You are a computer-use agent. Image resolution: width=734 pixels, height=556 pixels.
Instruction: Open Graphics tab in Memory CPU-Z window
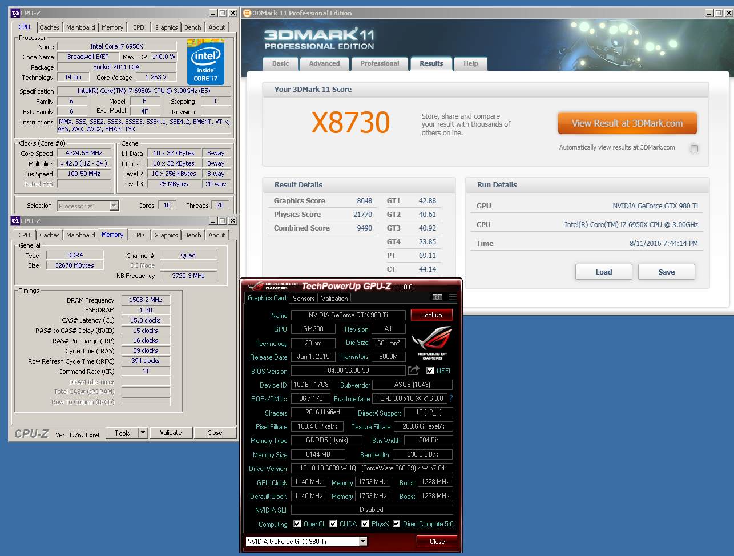[x=166, y=235]
